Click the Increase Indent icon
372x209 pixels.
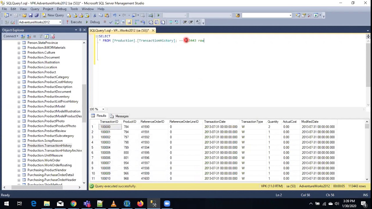191,22
